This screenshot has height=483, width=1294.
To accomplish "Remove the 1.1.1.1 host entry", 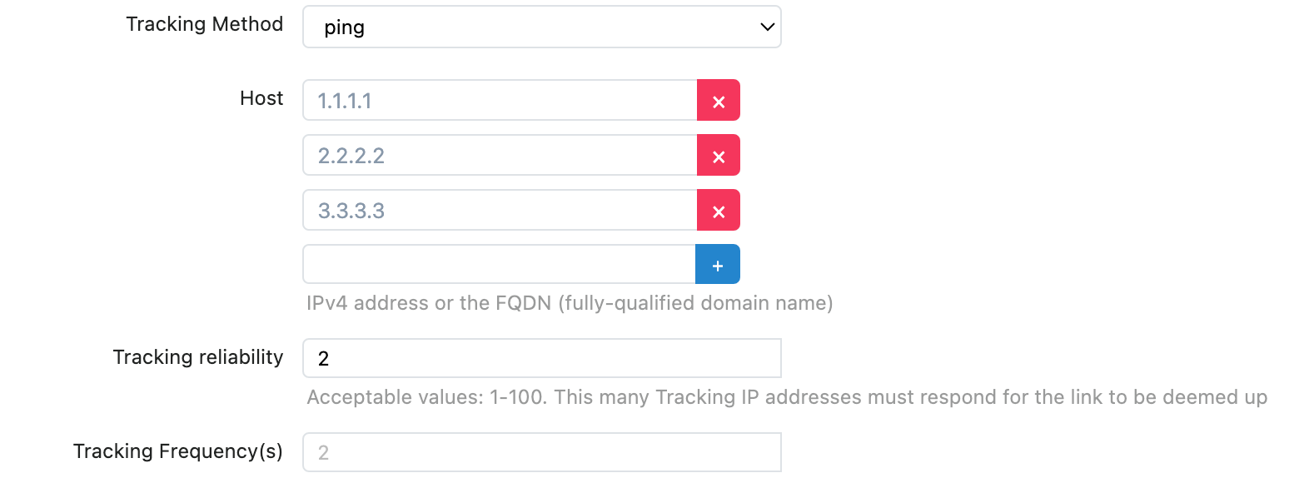I will click(x=718, y=102).
